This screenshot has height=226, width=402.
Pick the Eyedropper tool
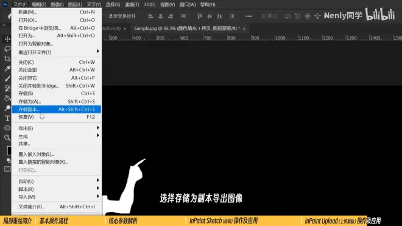point(7,68)
